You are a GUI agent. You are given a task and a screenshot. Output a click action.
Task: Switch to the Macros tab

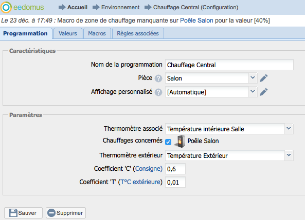coord(97,33)
